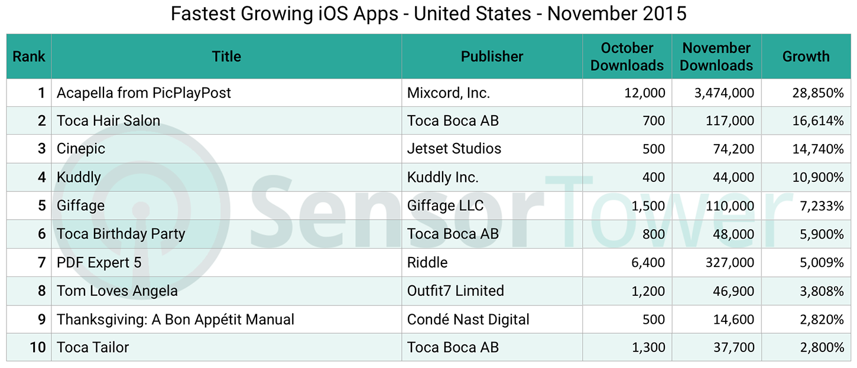Click the Publisher column header
This screenshot has height=368, width=857.
click(492, 57)
